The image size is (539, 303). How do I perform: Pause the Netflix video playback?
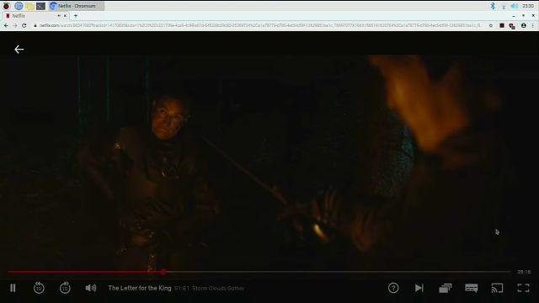(13, 288)
